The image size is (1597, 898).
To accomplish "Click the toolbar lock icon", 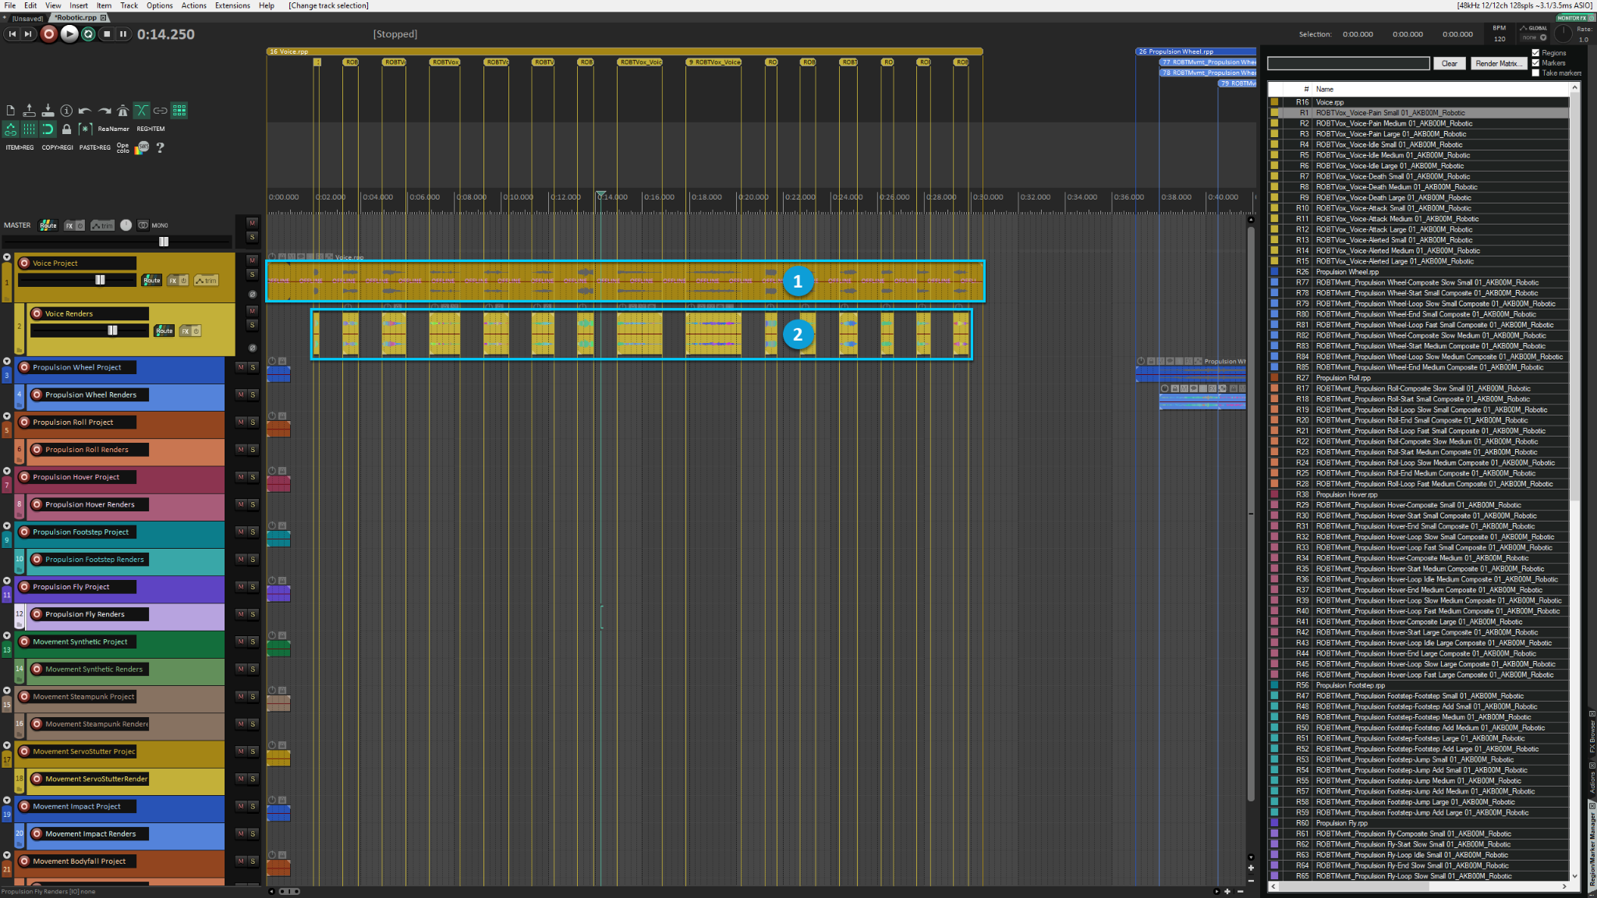I will (x=66, y=129).
